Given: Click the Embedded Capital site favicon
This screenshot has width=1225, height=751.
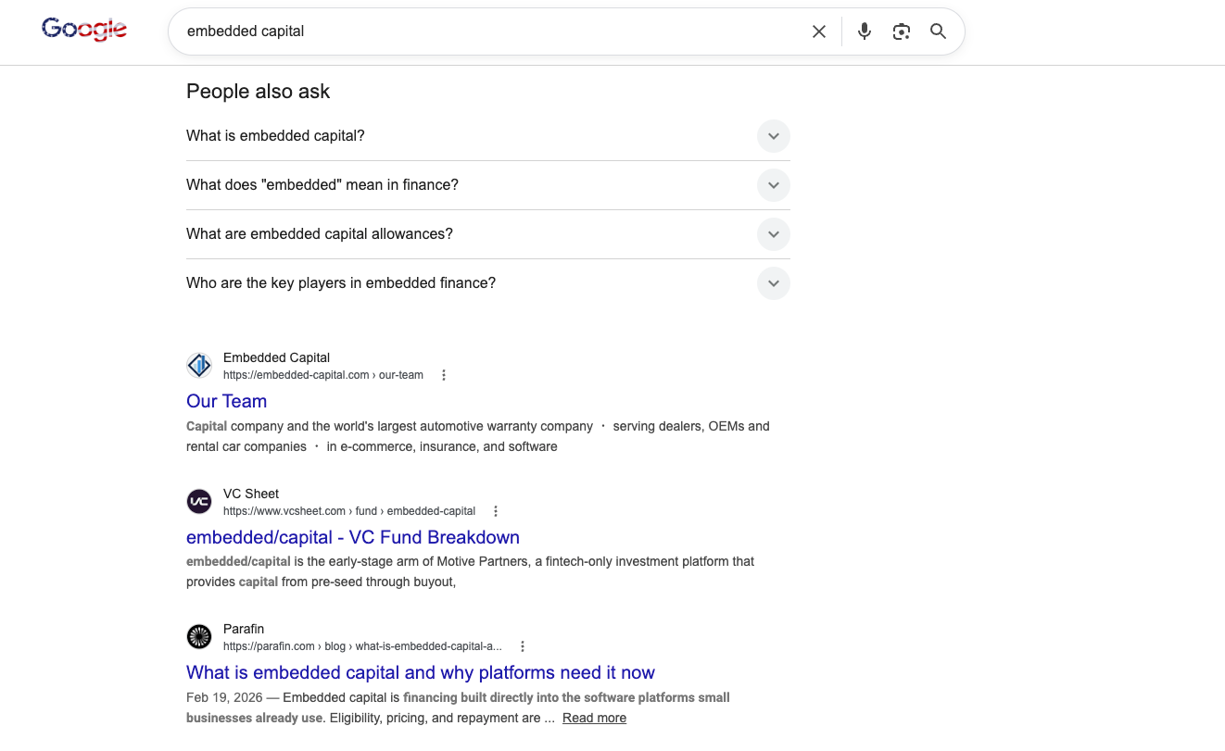Looking at the screenshot, I should point(199,366).
